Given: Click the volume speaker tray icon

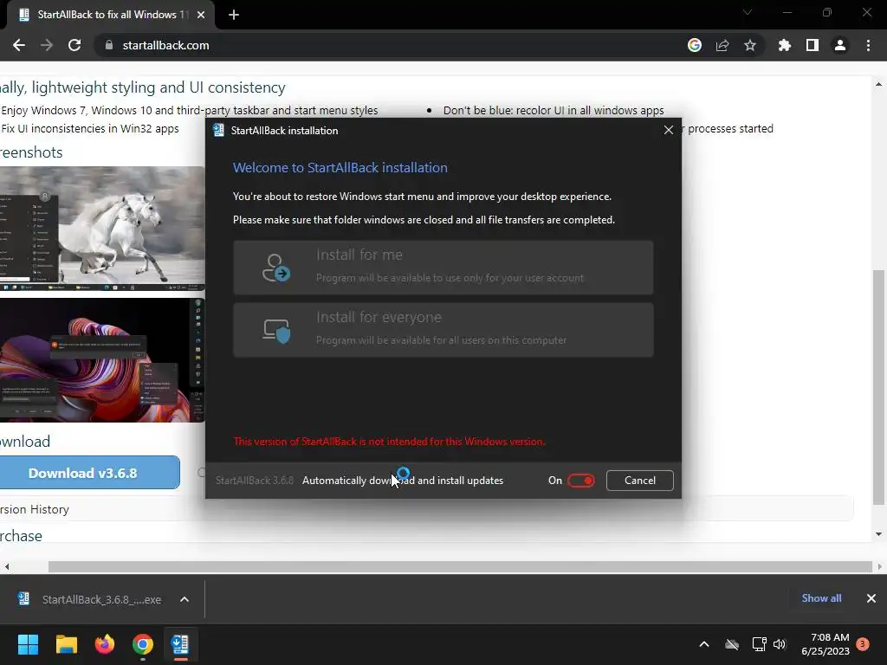Looking at the screenshot, I should (x=780, y=644).
